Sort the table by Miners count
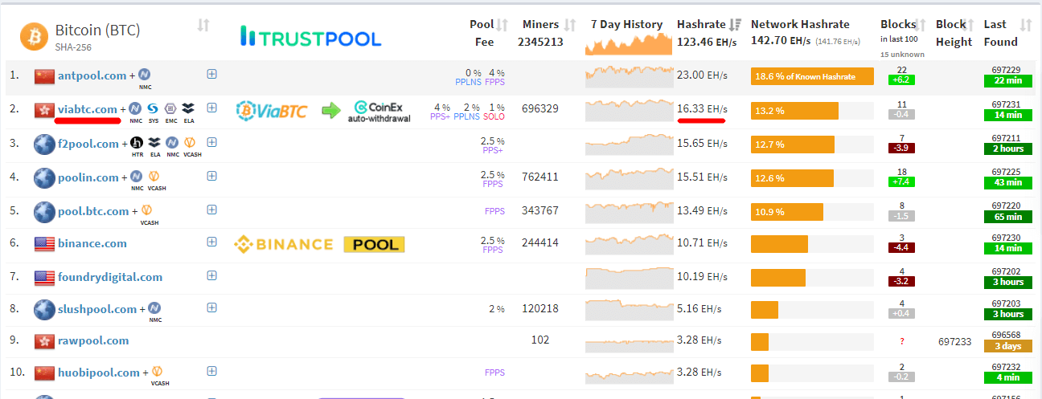The height and width of the screenshot is (399, 1042). point(570,25)
